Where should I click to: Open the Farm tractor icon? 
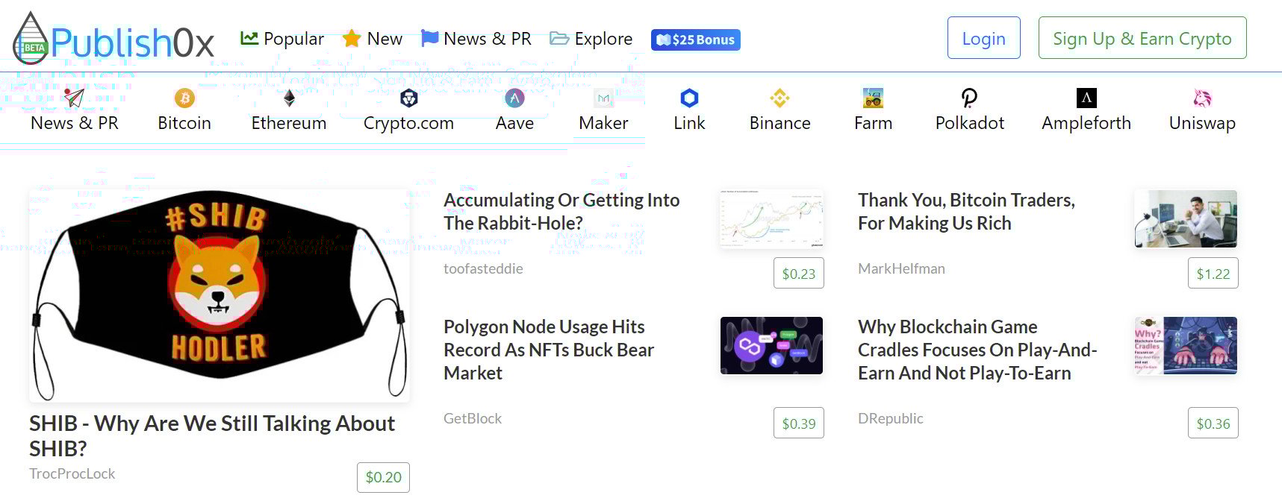point(873,98)
